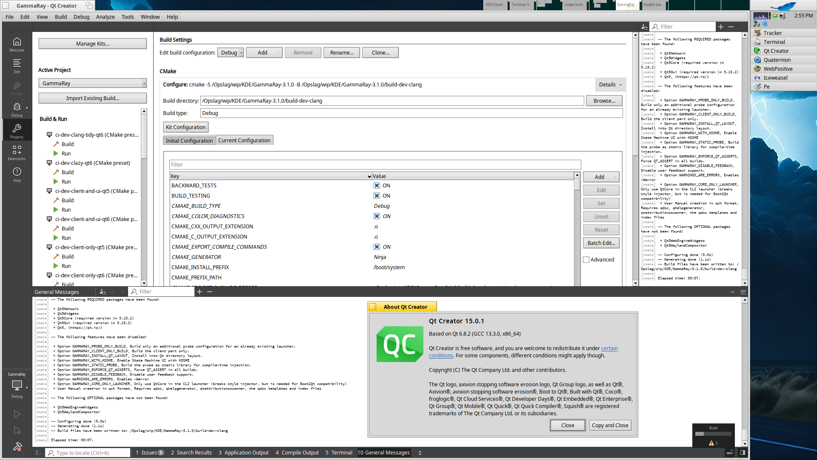The width and height of the screenshot is (817, 460).
Task: Toggle CMAKE_EXPORT_COMPILE_COMMANDS checkbox
Action: 377,247
